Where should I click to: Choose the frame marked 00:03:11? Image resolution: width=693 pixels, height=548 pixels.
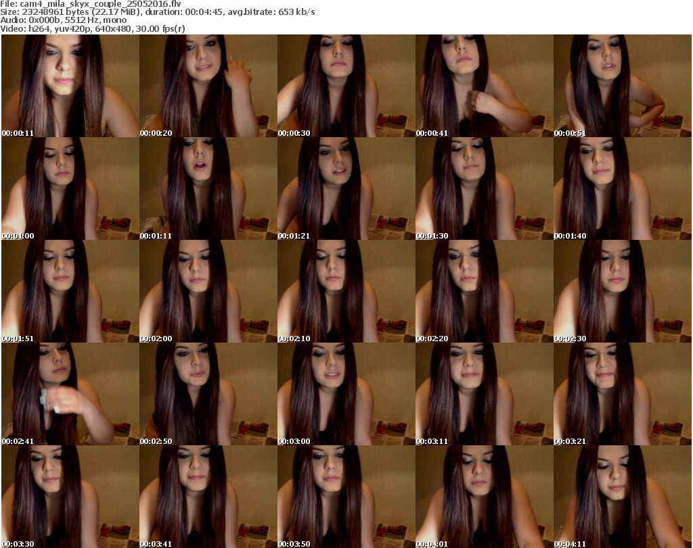484,393
